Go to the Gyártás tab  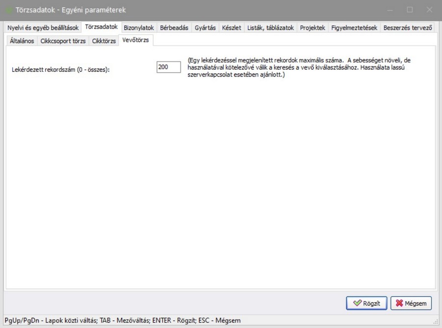tap(205, 28)
